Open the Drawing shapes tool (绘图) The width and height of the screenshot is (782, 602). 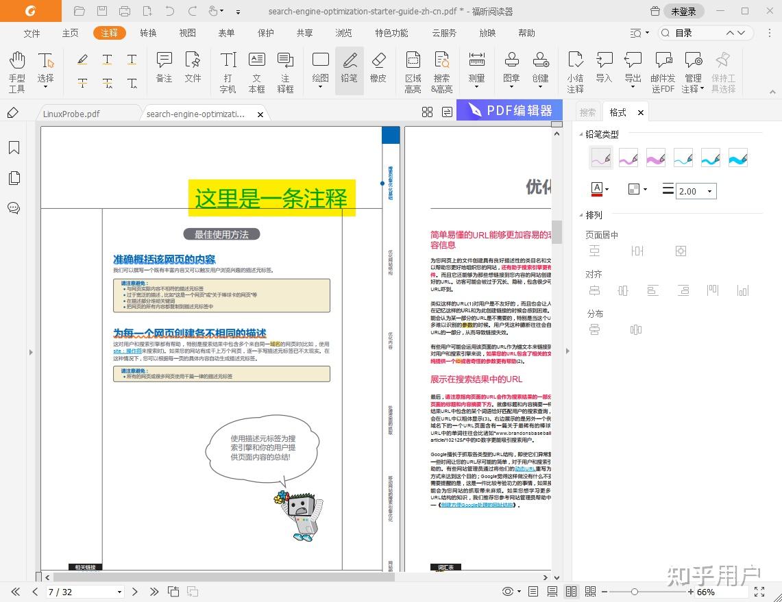pyautogui.click(x=320, y=70)
